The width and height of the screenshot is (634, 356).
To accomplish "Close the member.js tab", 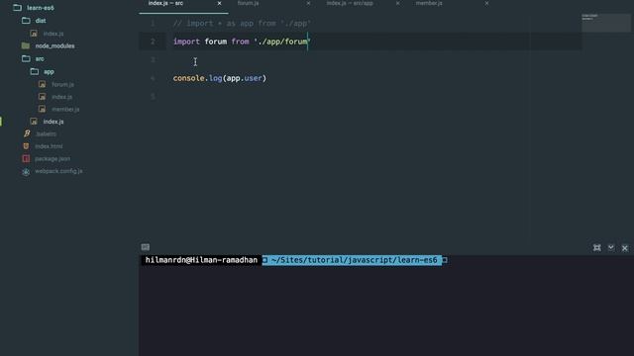I will pos(486,3).
